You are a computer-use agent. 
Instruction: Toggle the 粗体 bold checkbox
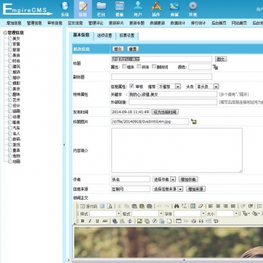pos(124,66)
